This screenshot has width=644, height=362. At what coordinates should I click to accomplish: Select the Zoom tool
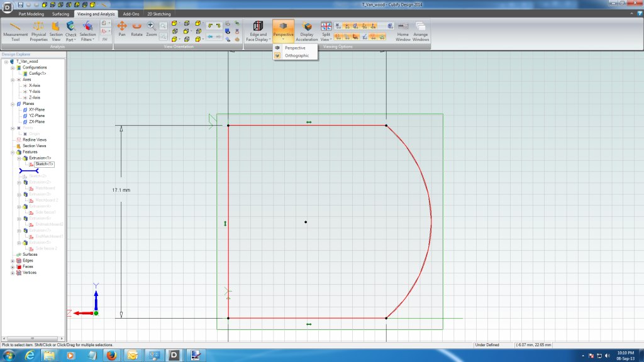click(151, 30)
